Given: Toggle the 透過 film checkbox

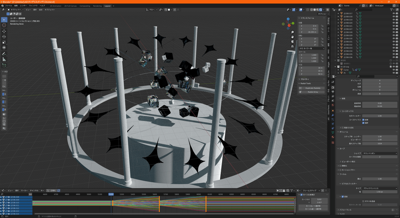Looking at the screenshot, I should (342, 197).
